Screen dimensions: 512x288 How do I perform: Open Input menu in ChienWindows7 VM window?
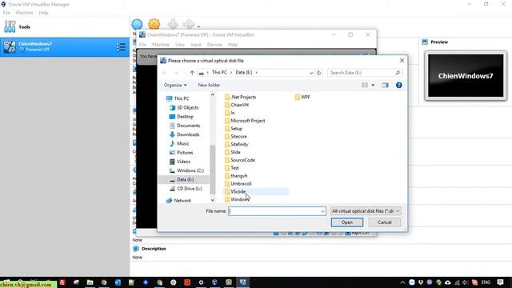(x=196, y=45)
